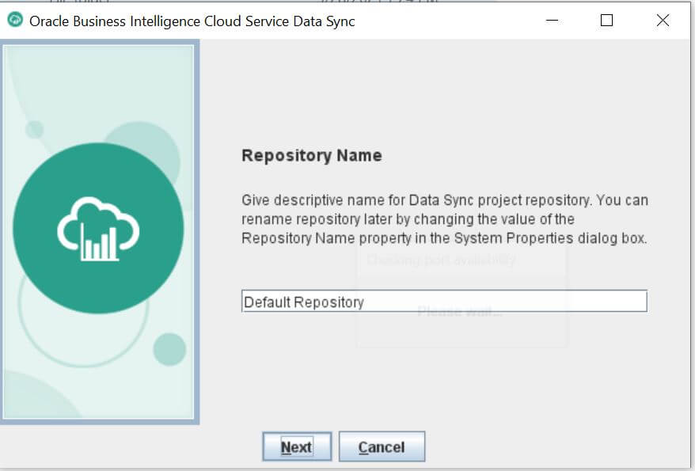Click the Repository Name heading
The image size is (695, 471).
point(312,155)
